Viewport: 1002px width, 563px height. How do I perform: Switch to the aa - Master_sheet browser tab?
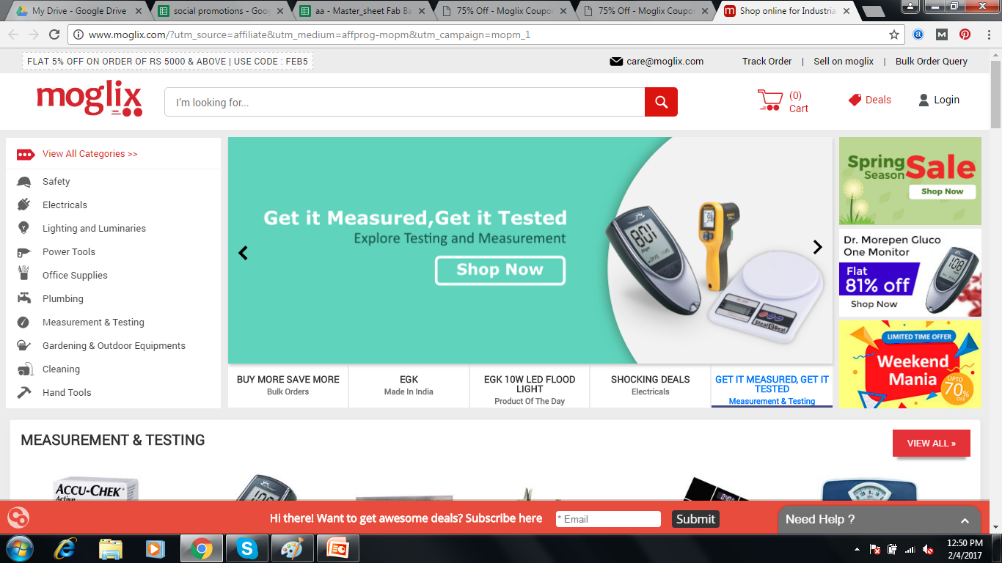tap(362, 11)
